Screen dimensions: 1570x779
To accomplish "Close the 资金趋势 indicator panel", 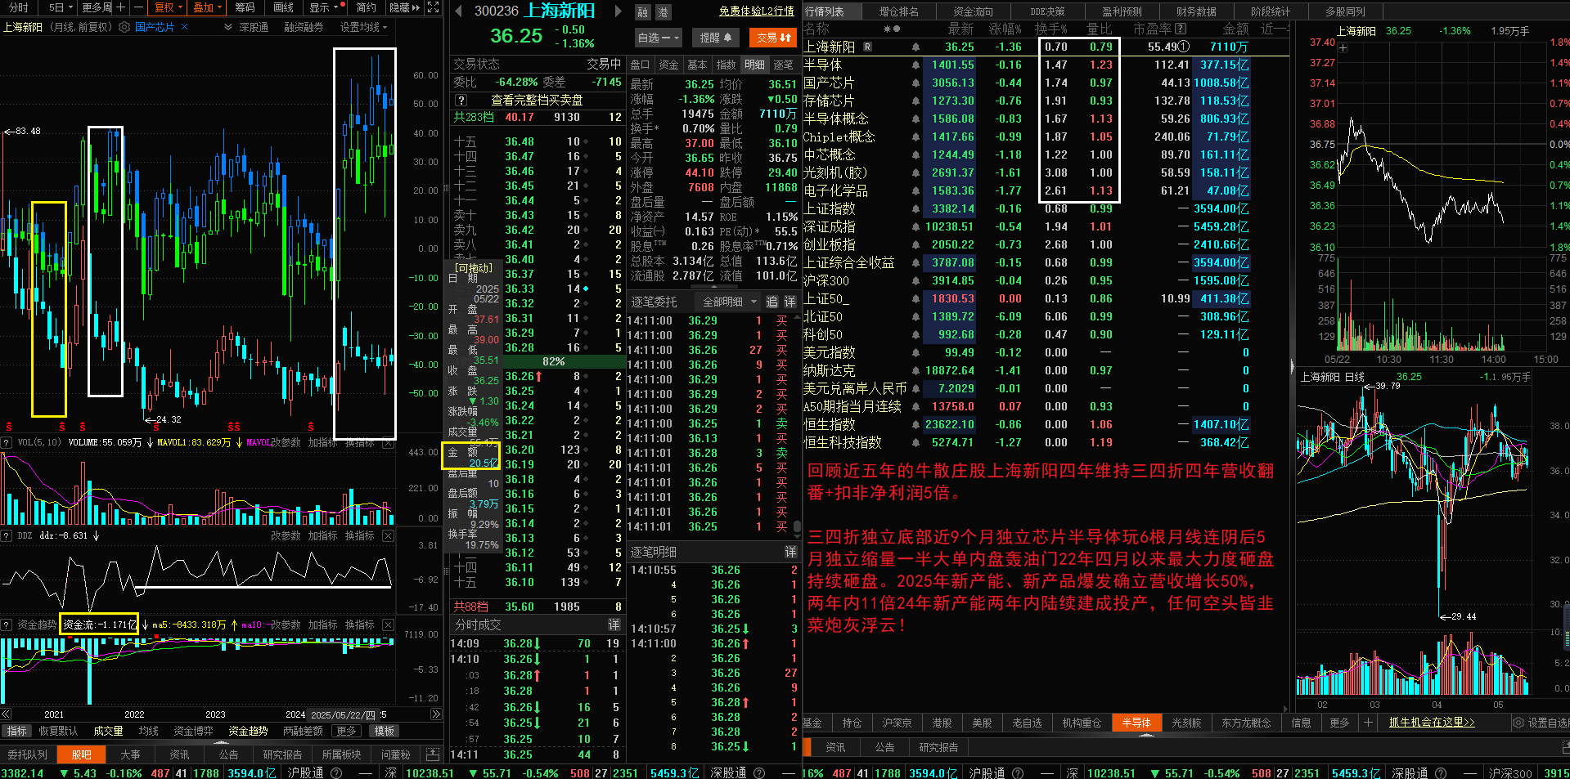I will pyautogui.click(x=388, y=625).
